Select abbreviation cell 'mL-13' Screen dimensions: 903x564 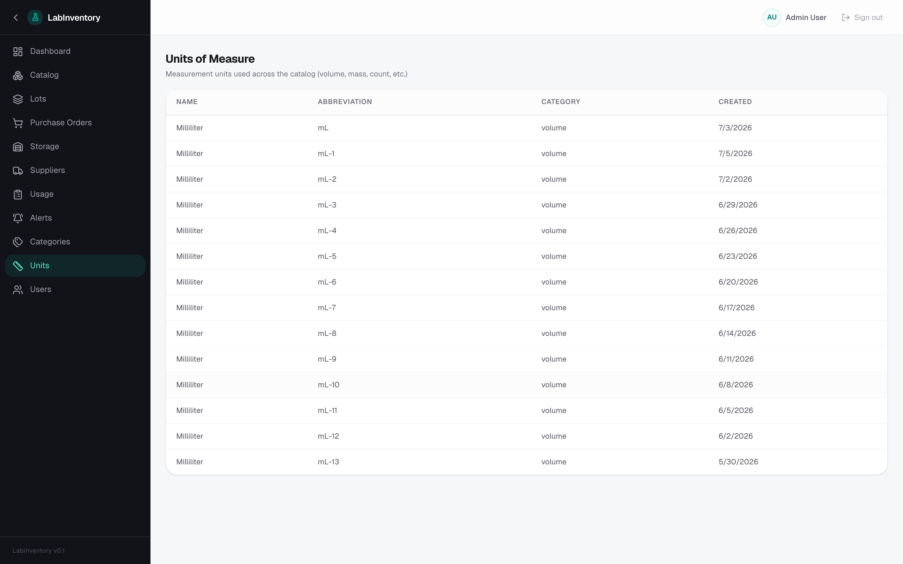coord(328,462)
